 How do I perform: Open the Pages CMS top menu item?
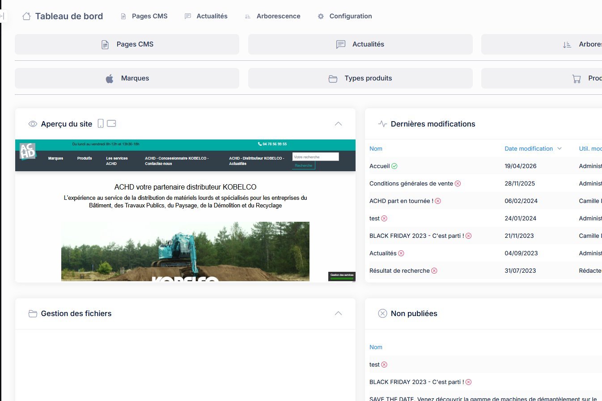[x=144, y=16]
